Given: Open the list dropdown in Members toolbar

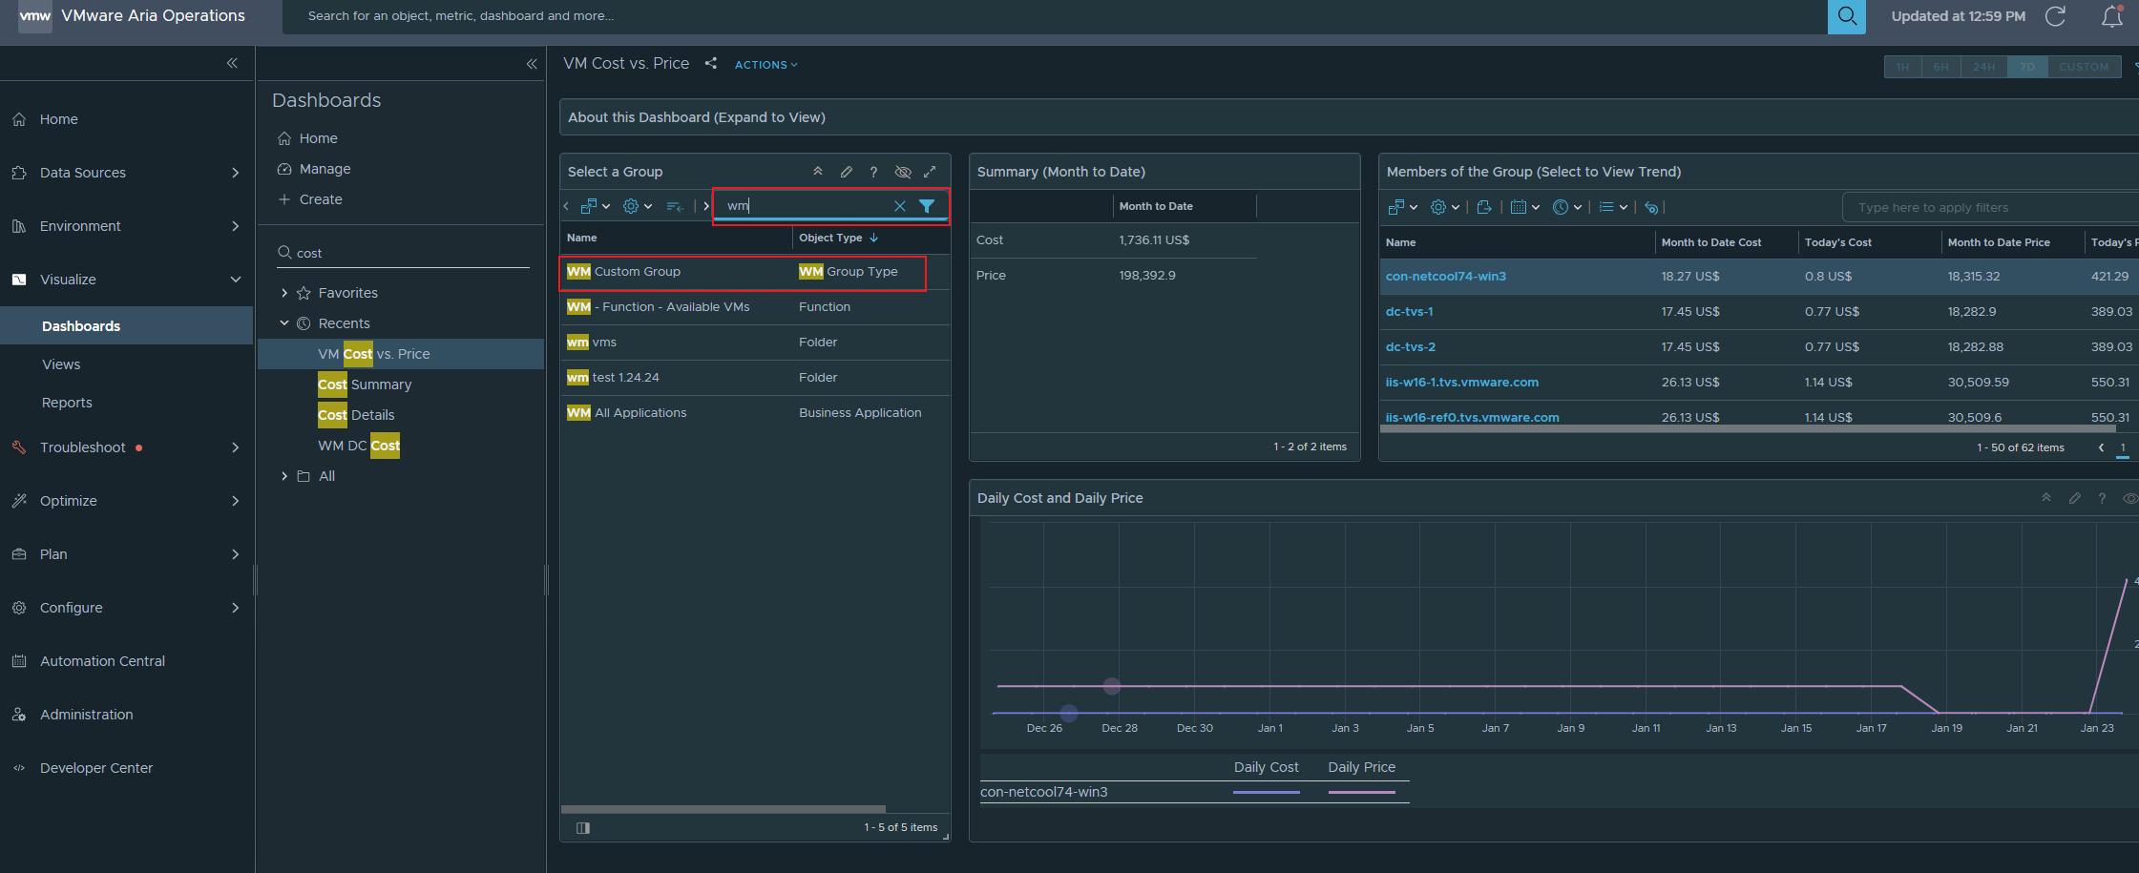Looking at the screenshot, I should [1613, 207].
